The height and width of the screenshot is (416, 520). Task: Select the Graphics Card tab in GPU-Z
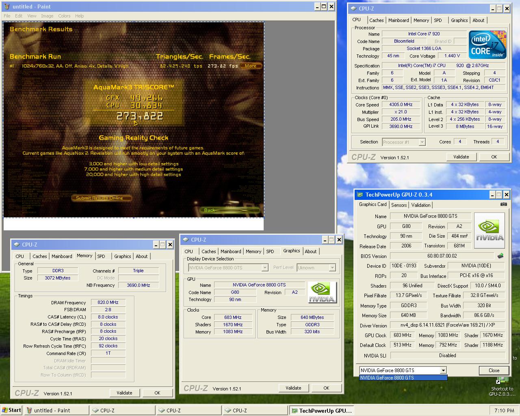click(373, 204)
